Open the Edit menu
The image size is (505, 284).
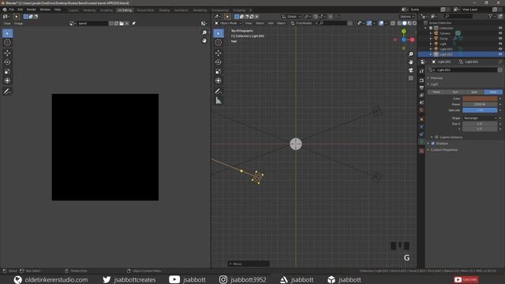click(x=21, y=9)
